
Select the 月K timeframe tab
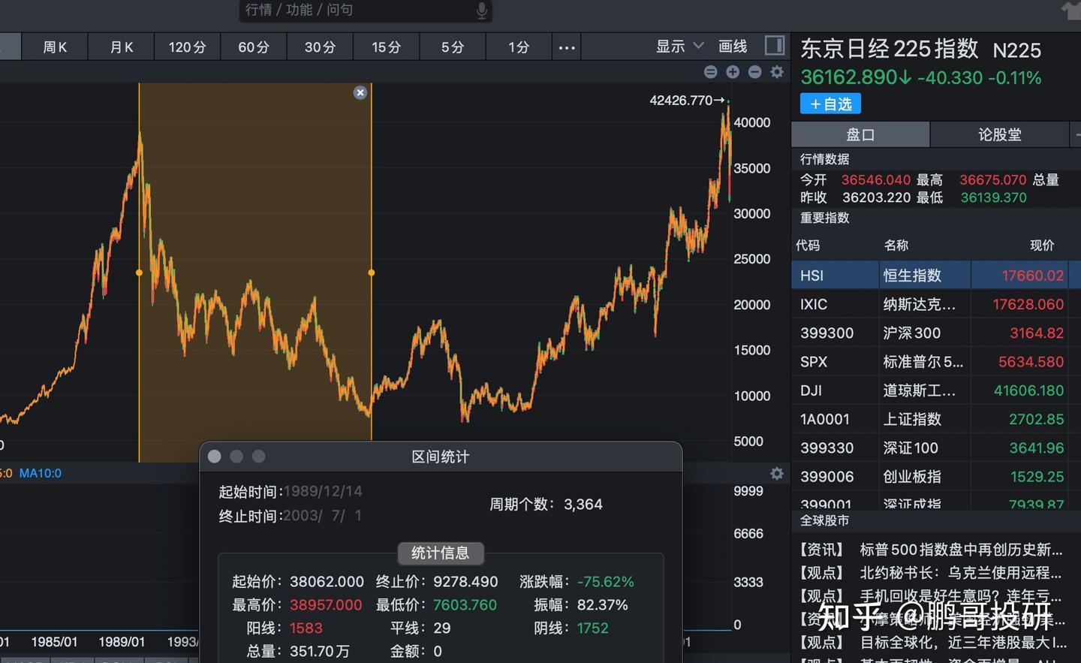[122, 47]
